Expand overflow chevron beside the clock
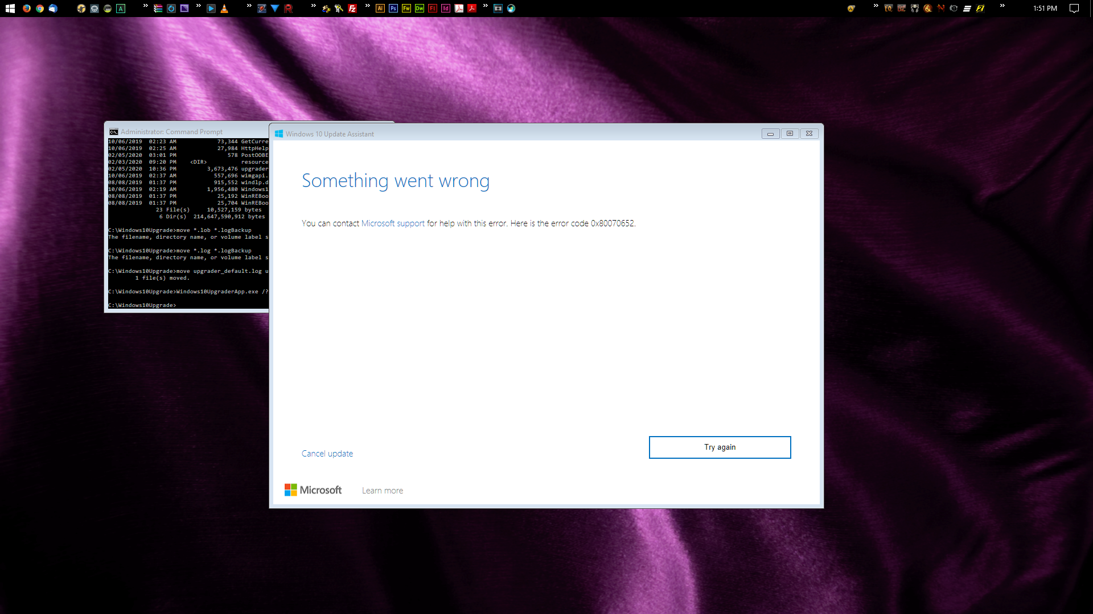This screenshot has height=614, width=1093. pos(1002,6)
